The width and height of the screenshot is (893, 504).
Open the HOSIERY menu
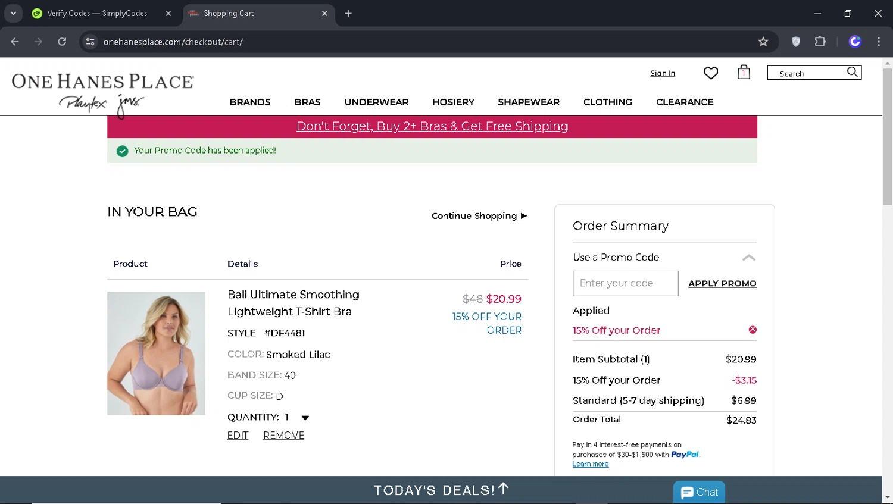(x=453, y=102)
